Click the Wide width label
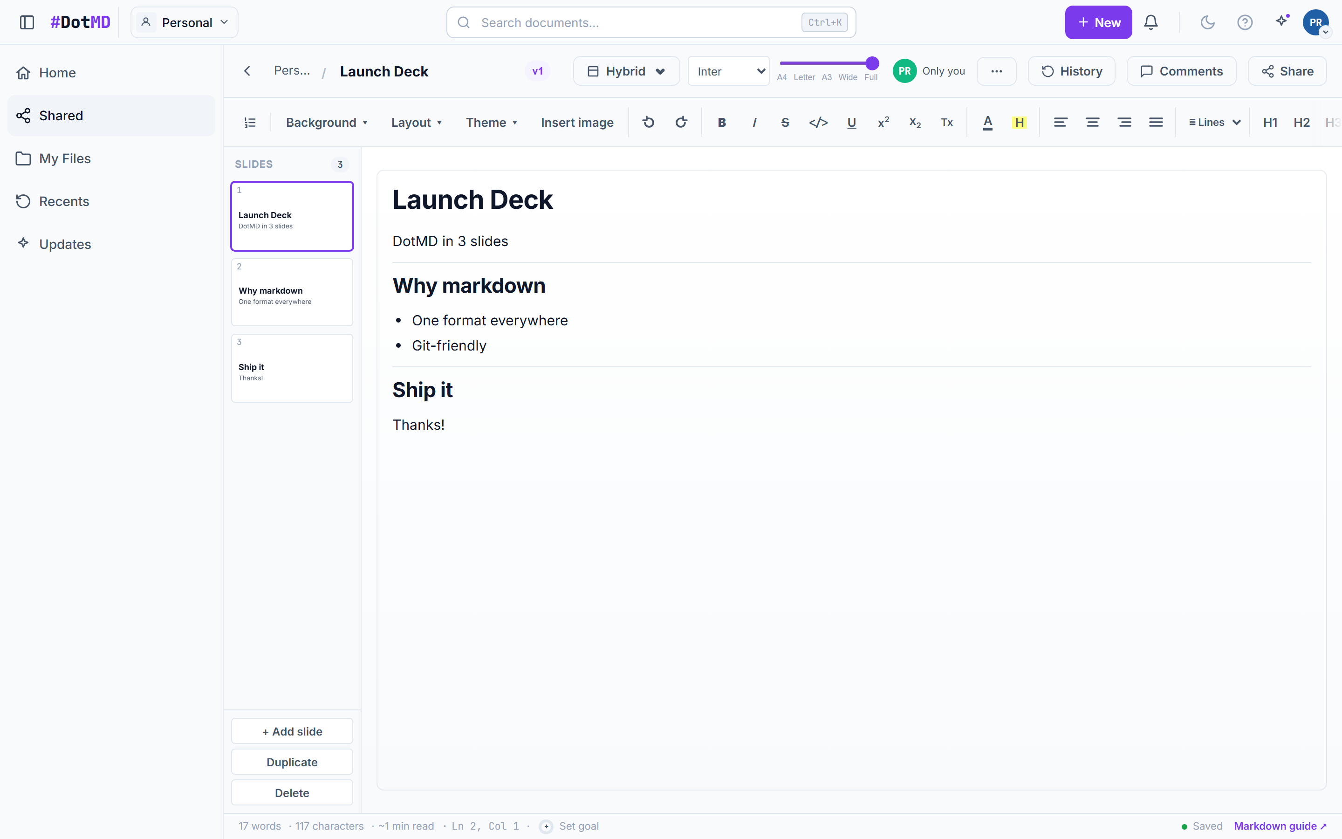Image resolution: width=1342 pixels, height=839 pixels. (847, 77)
